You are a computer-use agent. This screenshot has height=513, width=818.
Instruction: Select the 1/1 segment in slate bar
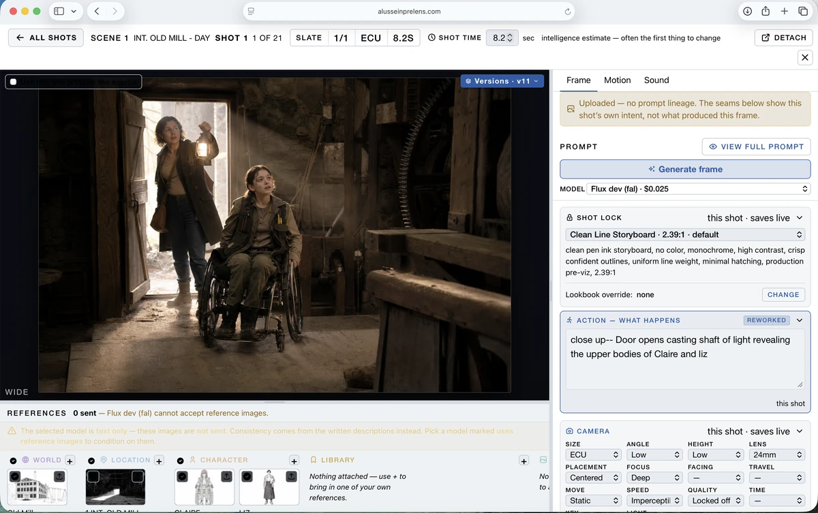(341, 38)
